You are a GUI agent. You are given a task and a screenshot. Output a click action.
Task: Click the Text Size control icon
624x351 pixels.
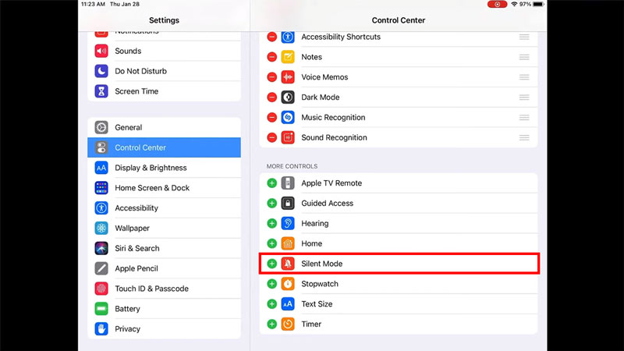coord(288,304)
